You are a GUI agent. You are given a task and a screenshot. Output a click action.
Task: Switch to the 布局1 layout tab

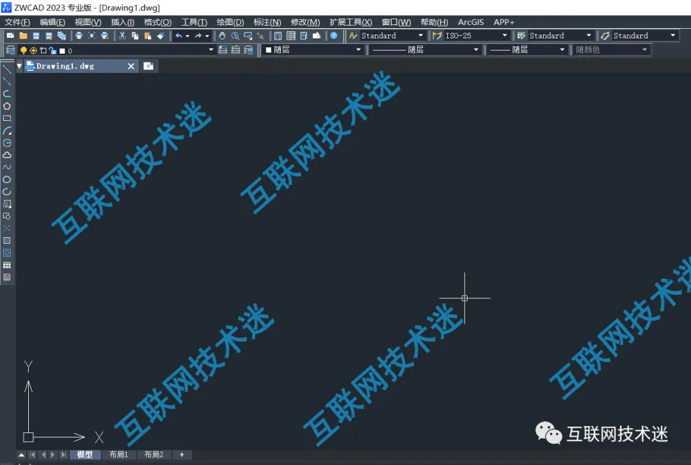click(x=118, y=454)
